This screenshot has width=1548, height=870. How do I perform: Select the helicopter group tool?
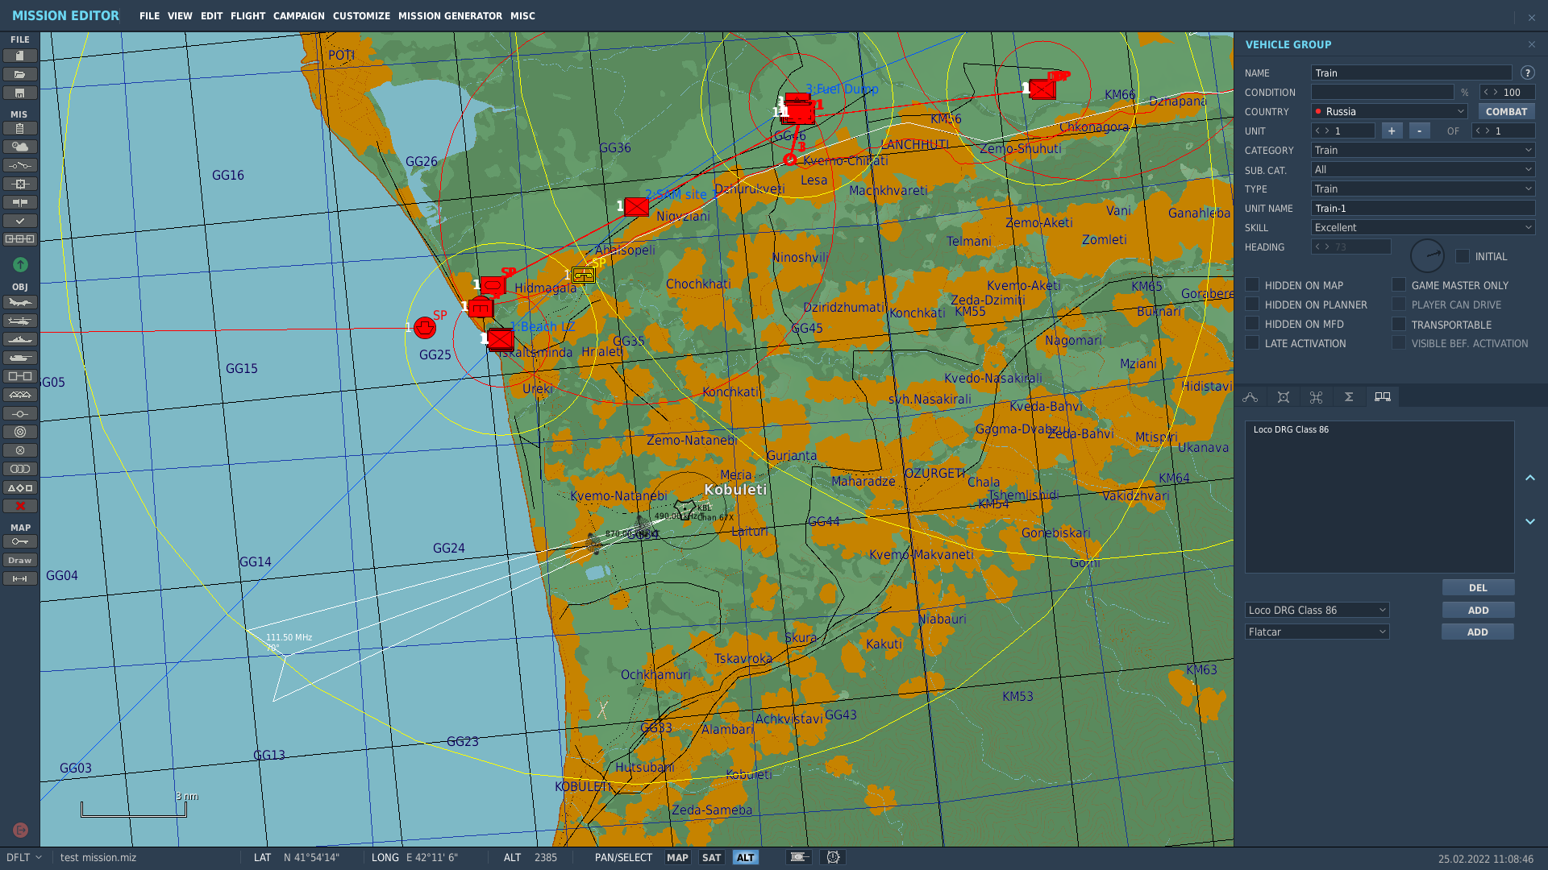(x=20, y=321)
